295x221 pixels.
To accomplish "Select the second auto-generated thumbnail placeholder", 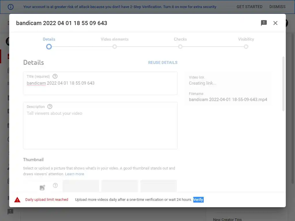I will click(120, 186).
